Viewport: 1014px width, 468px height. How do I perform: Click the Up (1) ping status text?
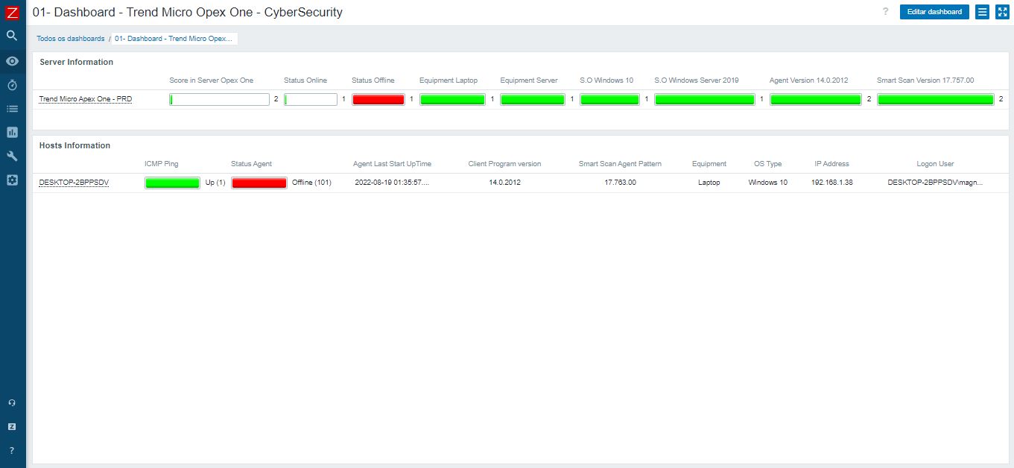point(215,183)
